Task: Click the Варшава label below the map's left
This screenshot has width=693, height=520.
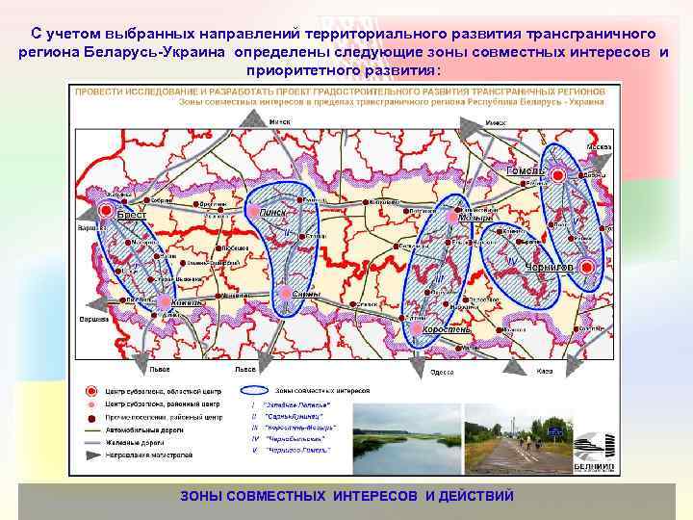Action: pyautogui.click(x=93, y=320)
